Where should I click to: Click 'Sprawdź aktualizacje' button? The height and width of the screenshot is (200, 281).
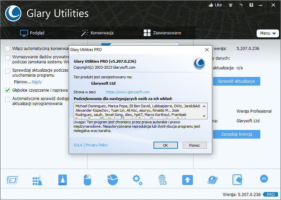236,81
